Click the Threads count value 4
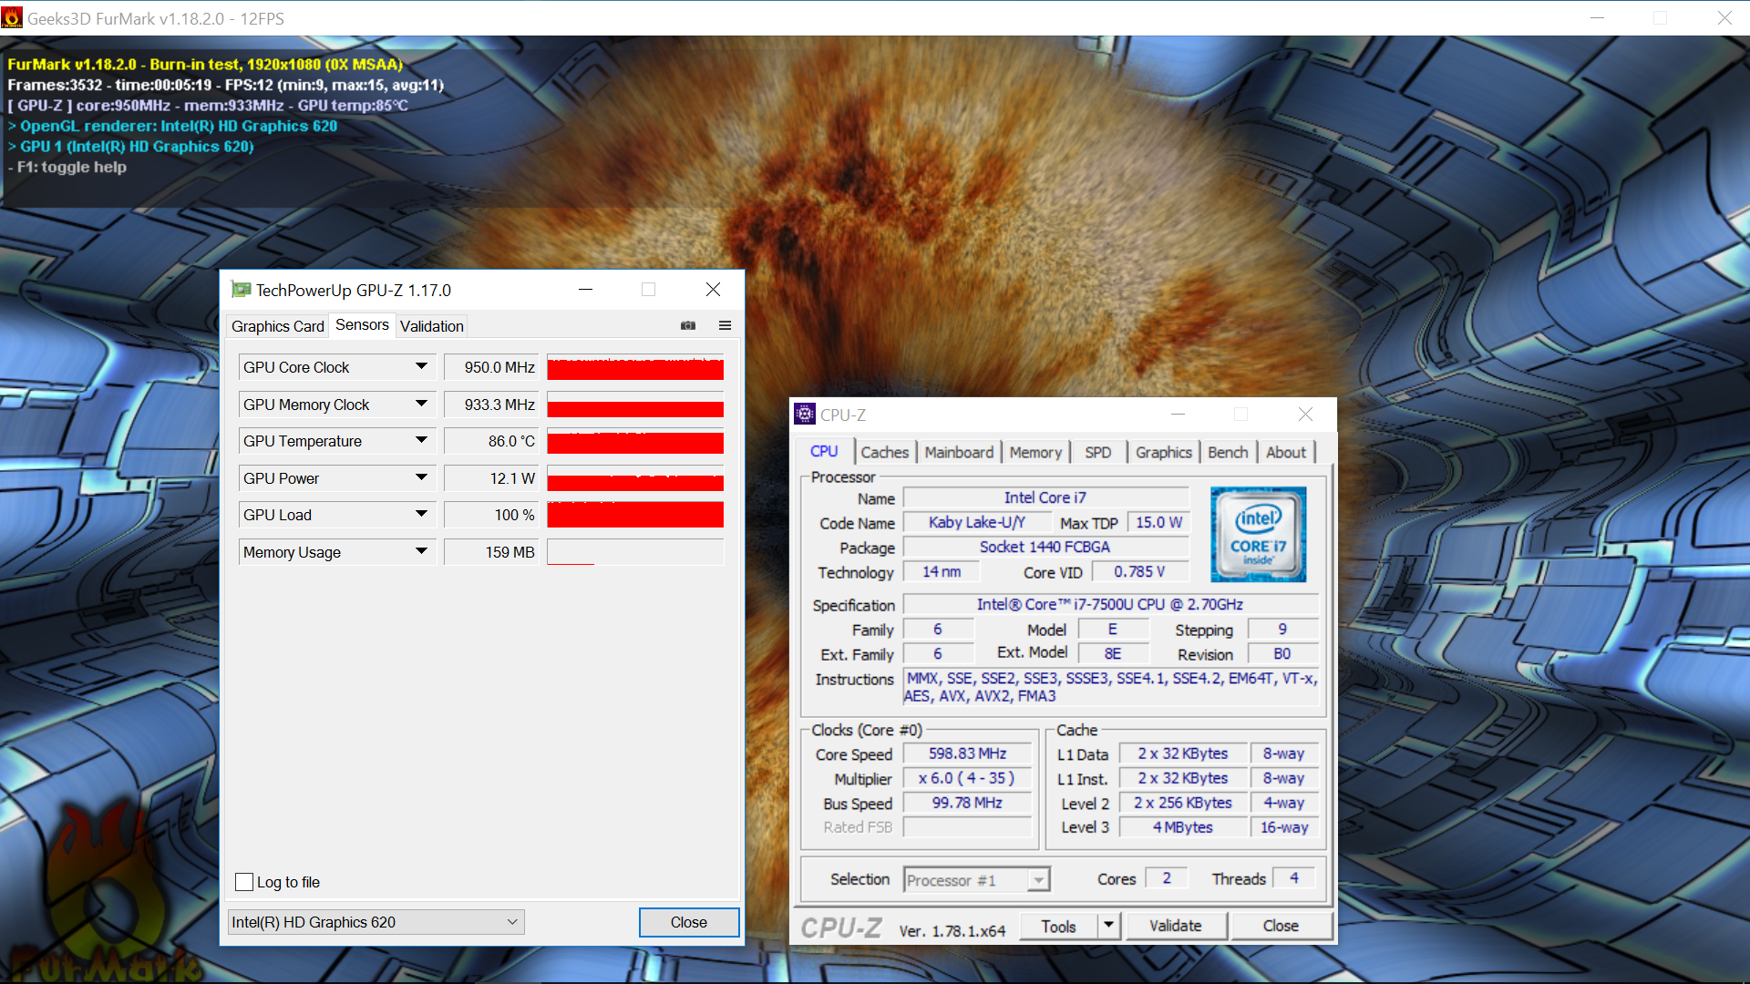This screenshot has width=1750, height=984. [x=1293, y=878]
